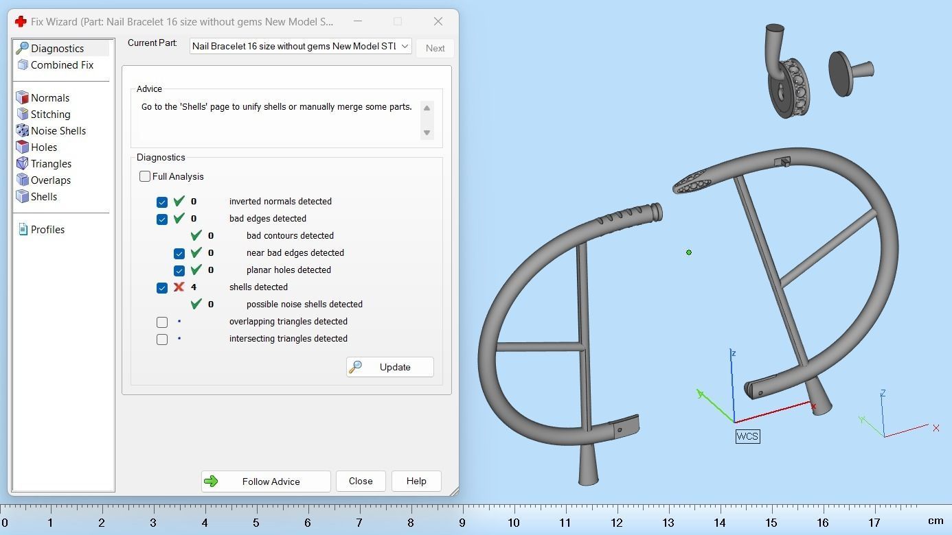Image resolution: width=952 pixels, height=535 pixels.
Task: Open the Combined Fix page
Action: coord(62,64)
